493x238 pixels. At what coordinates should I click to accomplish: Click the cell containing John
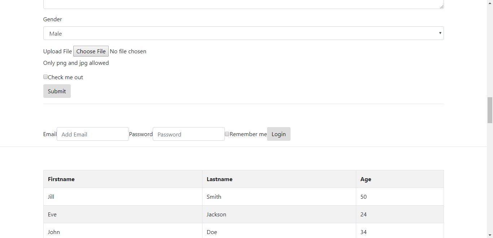[54, 232]
